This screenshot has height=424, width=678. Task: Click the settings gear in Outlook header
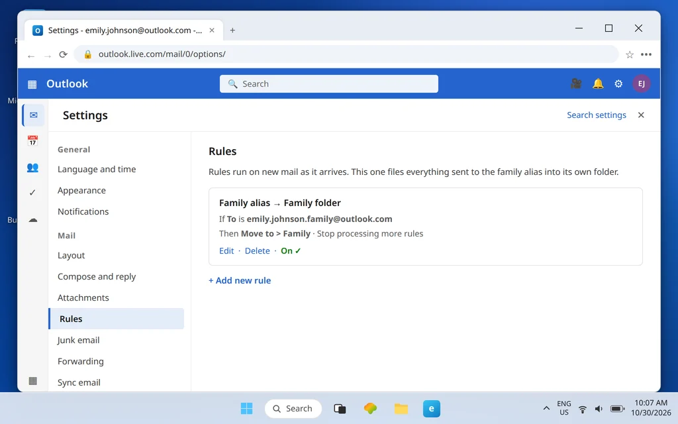tap(619, 83)
